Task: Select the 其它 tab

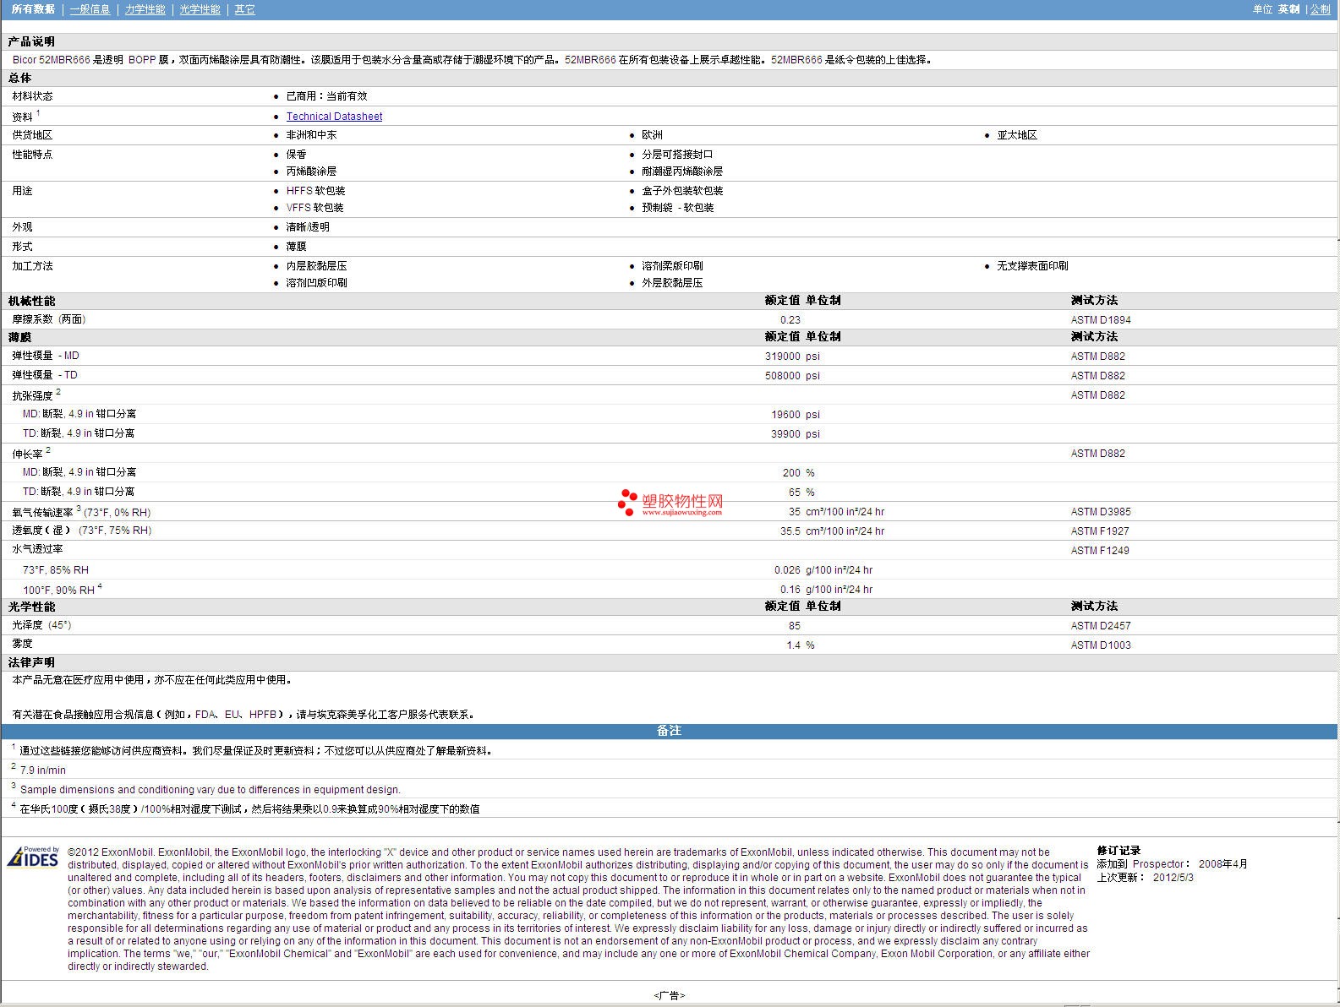Action: pyautogui.click(x=244, y=9)
